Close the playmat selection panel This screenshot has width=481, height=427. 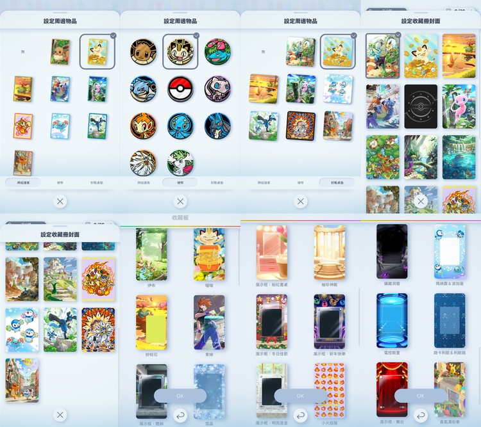(301, 202)
